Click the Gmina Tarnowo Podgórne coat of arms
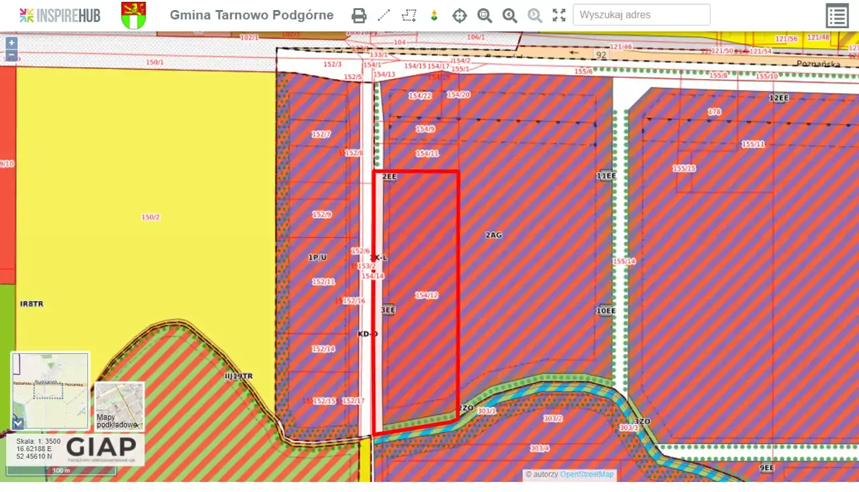This screenshot has height=492, width=859. pos(134,15)
